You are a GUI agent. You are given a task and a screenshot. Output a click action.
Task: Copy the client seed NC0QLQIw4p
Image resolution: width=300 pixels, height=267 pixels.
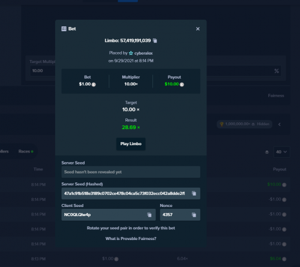tap(149, 215)
